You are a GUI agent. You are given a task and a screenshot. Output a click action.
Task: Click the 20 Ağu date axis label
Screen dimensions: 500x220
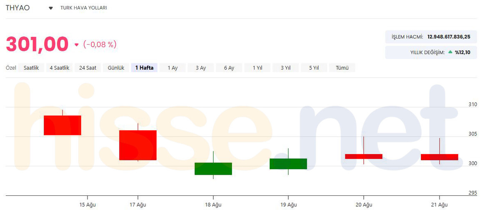tap(364, 205)
